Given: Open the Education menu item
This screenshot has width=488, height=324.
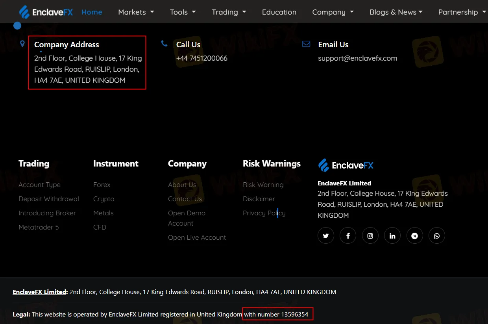Looking at the screenshot, I should click(279, 12).
